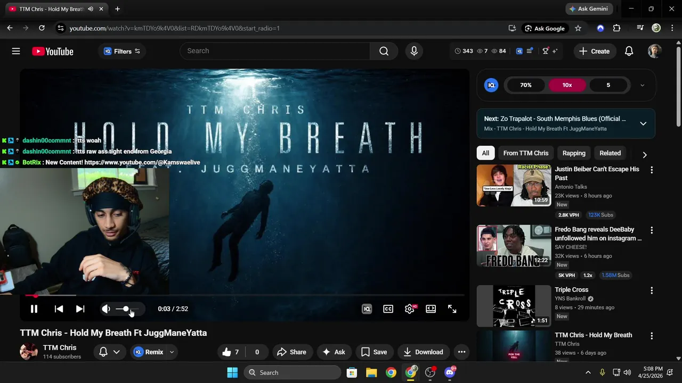Screen dimensions: 682x383
Task: Open Justin Bieber video thumbnail
Action: tap(514, 185)
